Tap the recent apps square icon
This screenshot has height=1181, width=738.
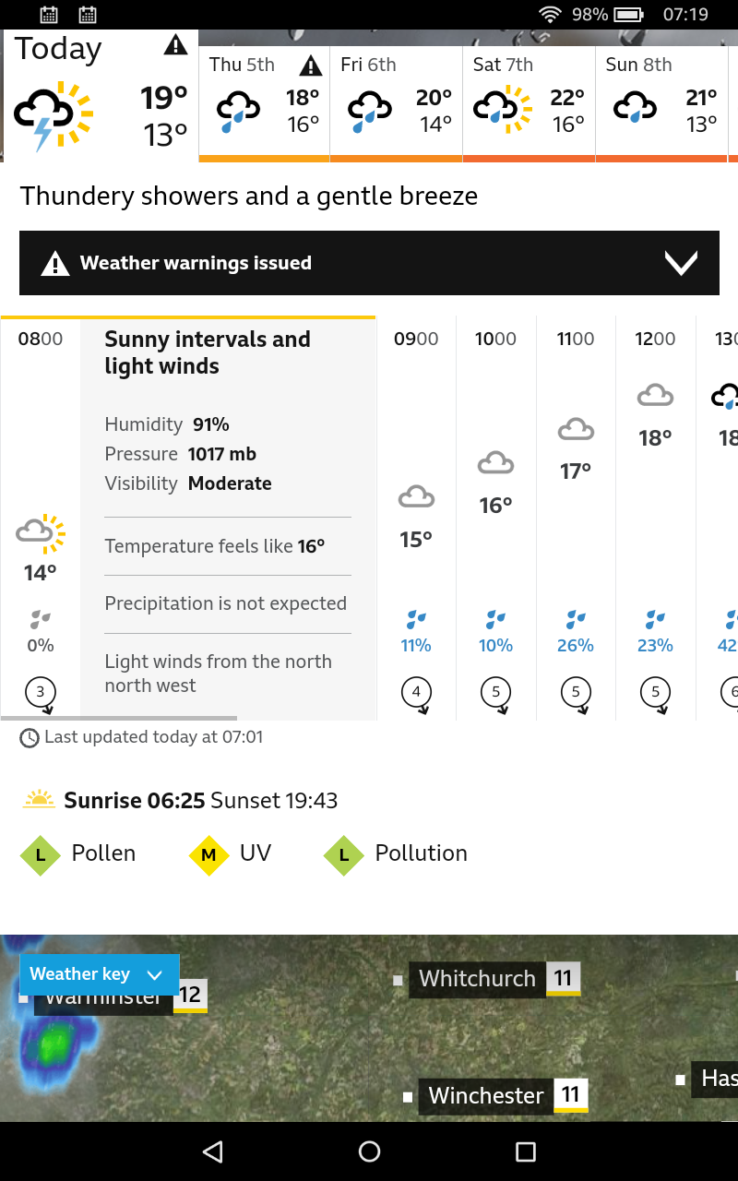(526, 1151)
